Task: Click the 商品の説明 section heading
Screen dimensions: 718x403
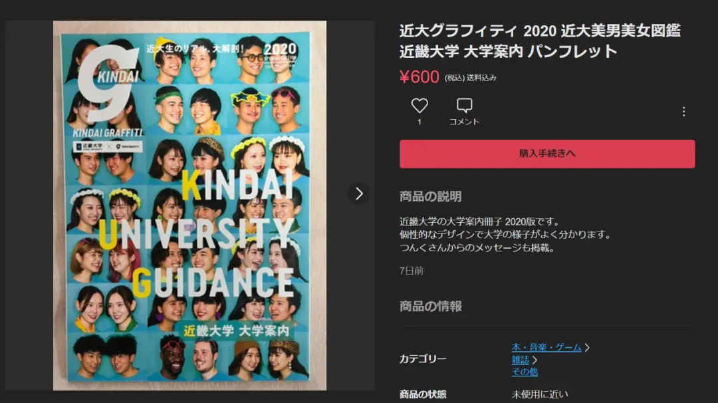Action: click(430, 196)
